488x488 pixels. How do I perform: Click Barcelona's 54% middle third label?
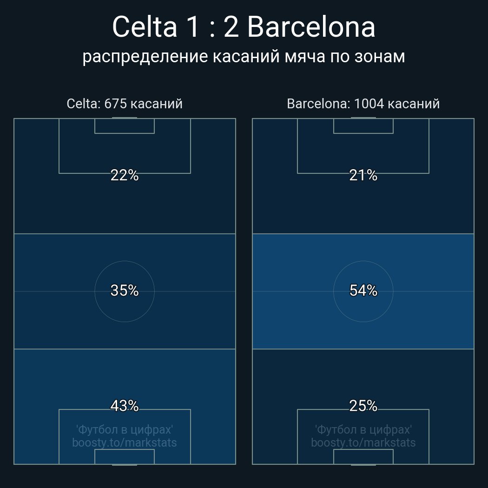363,290
